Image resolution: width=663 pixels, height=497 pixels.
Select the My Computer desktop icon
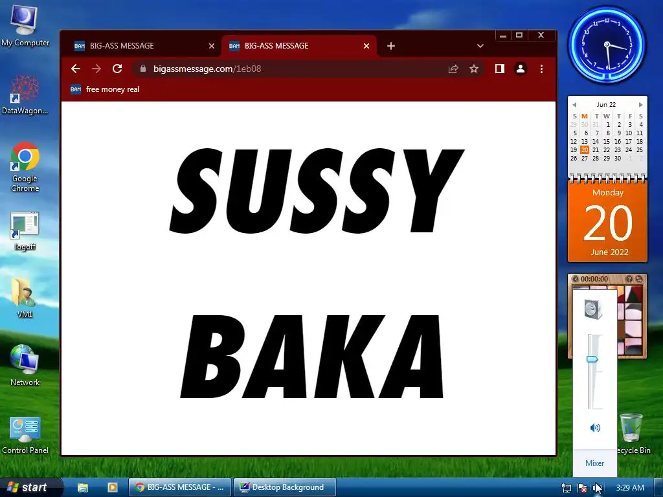(25, 25)
